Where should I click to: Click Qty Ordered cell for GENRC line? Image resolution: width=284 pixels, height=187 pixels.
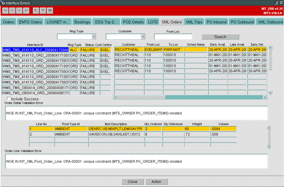pyautogui.click(x=153, y=129)
